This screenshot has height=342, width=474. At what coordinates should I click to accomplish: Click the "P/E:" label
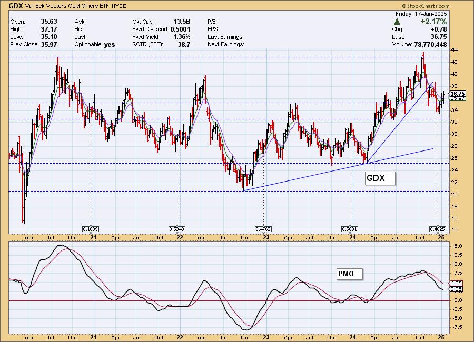click(x=212, y=22)
